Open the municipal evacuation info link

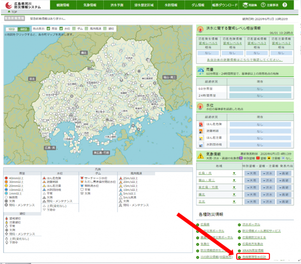click(x=245, y=60)
